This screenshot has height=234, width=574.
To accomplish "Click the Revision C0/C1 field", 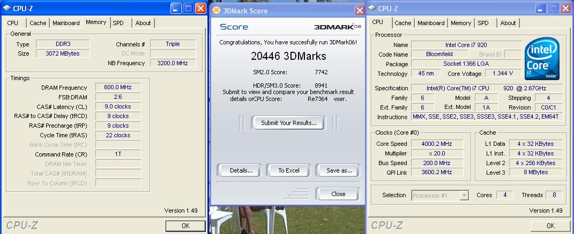I will point(549,108).
